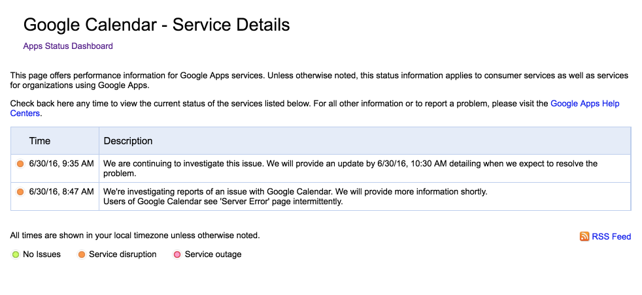Click the orange status dot for 8:47 AM update

point(20,192)
